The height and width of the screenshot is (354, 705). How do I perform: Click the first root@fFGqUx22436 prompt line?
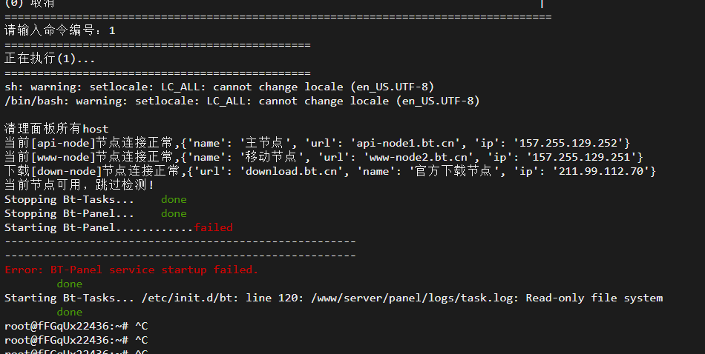[76, 326]
